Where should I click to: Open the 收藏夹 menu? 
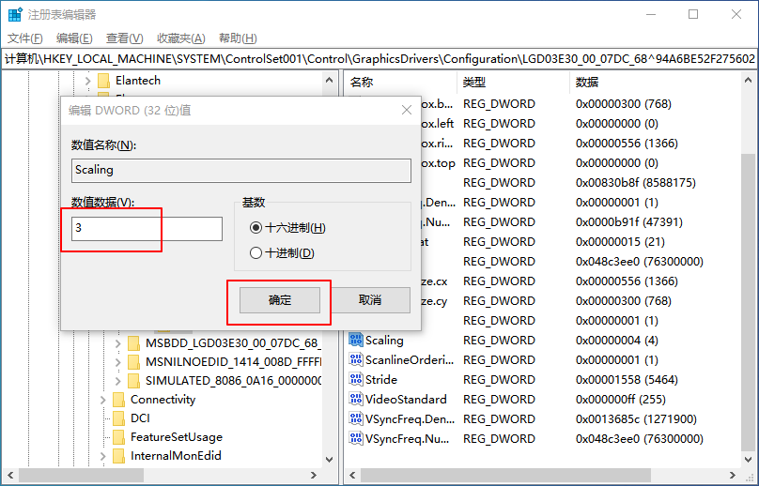(x=180, y=38)
